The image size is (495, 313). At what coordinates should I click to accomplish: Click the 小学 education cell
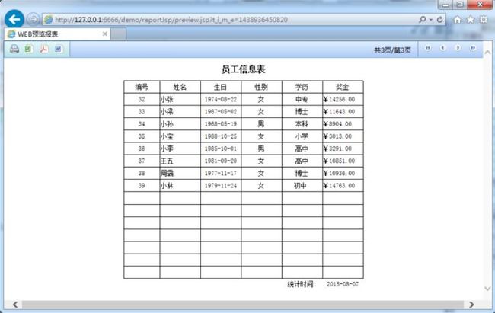pos(302,136)
